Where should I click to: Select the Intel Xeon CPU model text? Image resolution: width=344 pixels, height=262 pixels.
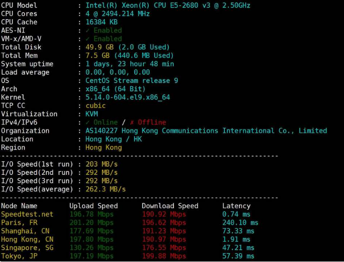click(x=168, y=5)
